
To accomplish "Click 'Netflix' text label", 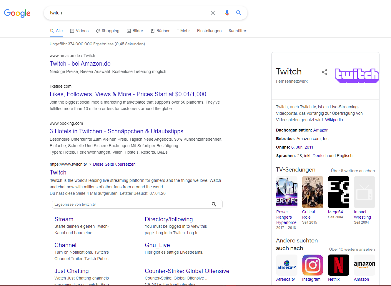I will tap(334, 279).
